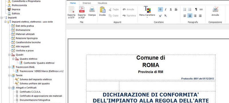229x103 pixels.
Task: Paste with the Incolla clipboard button
Action: coord(102,11)
